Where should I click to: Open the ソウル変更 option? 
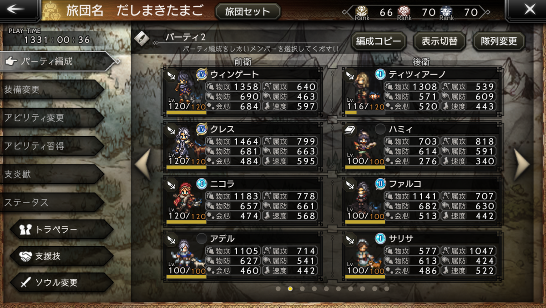click(x=61, y=283)
